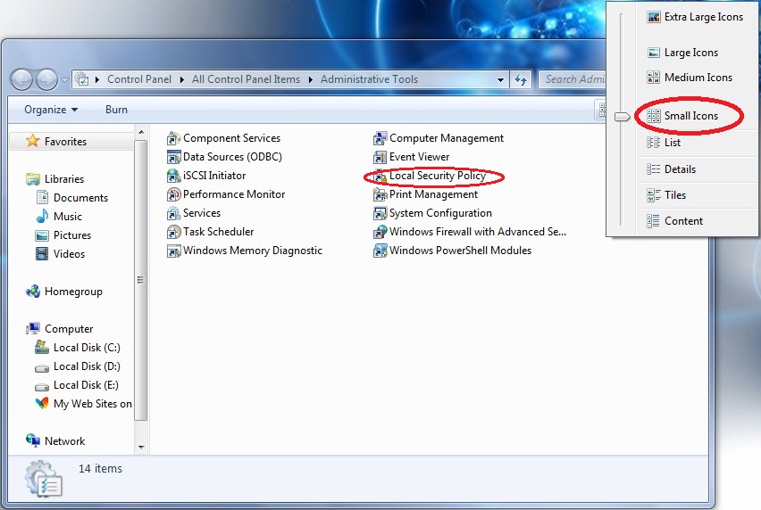Click All Control Panel Items breadcrumb
Image resolution: width=761 pixels, height=510 pixels.
[246, 79]
